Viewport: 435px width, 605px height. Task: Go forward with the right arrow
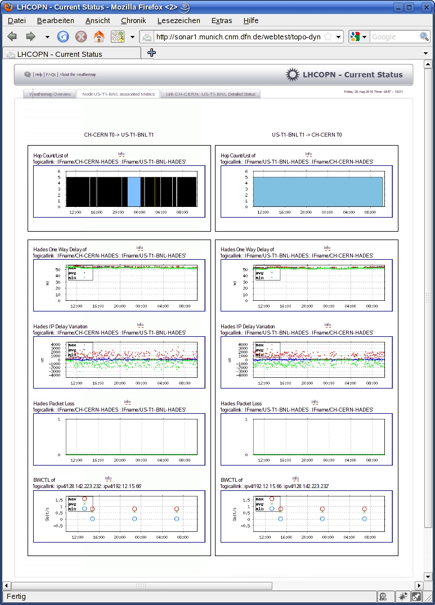pyautogui.click(x=30, y=37)
